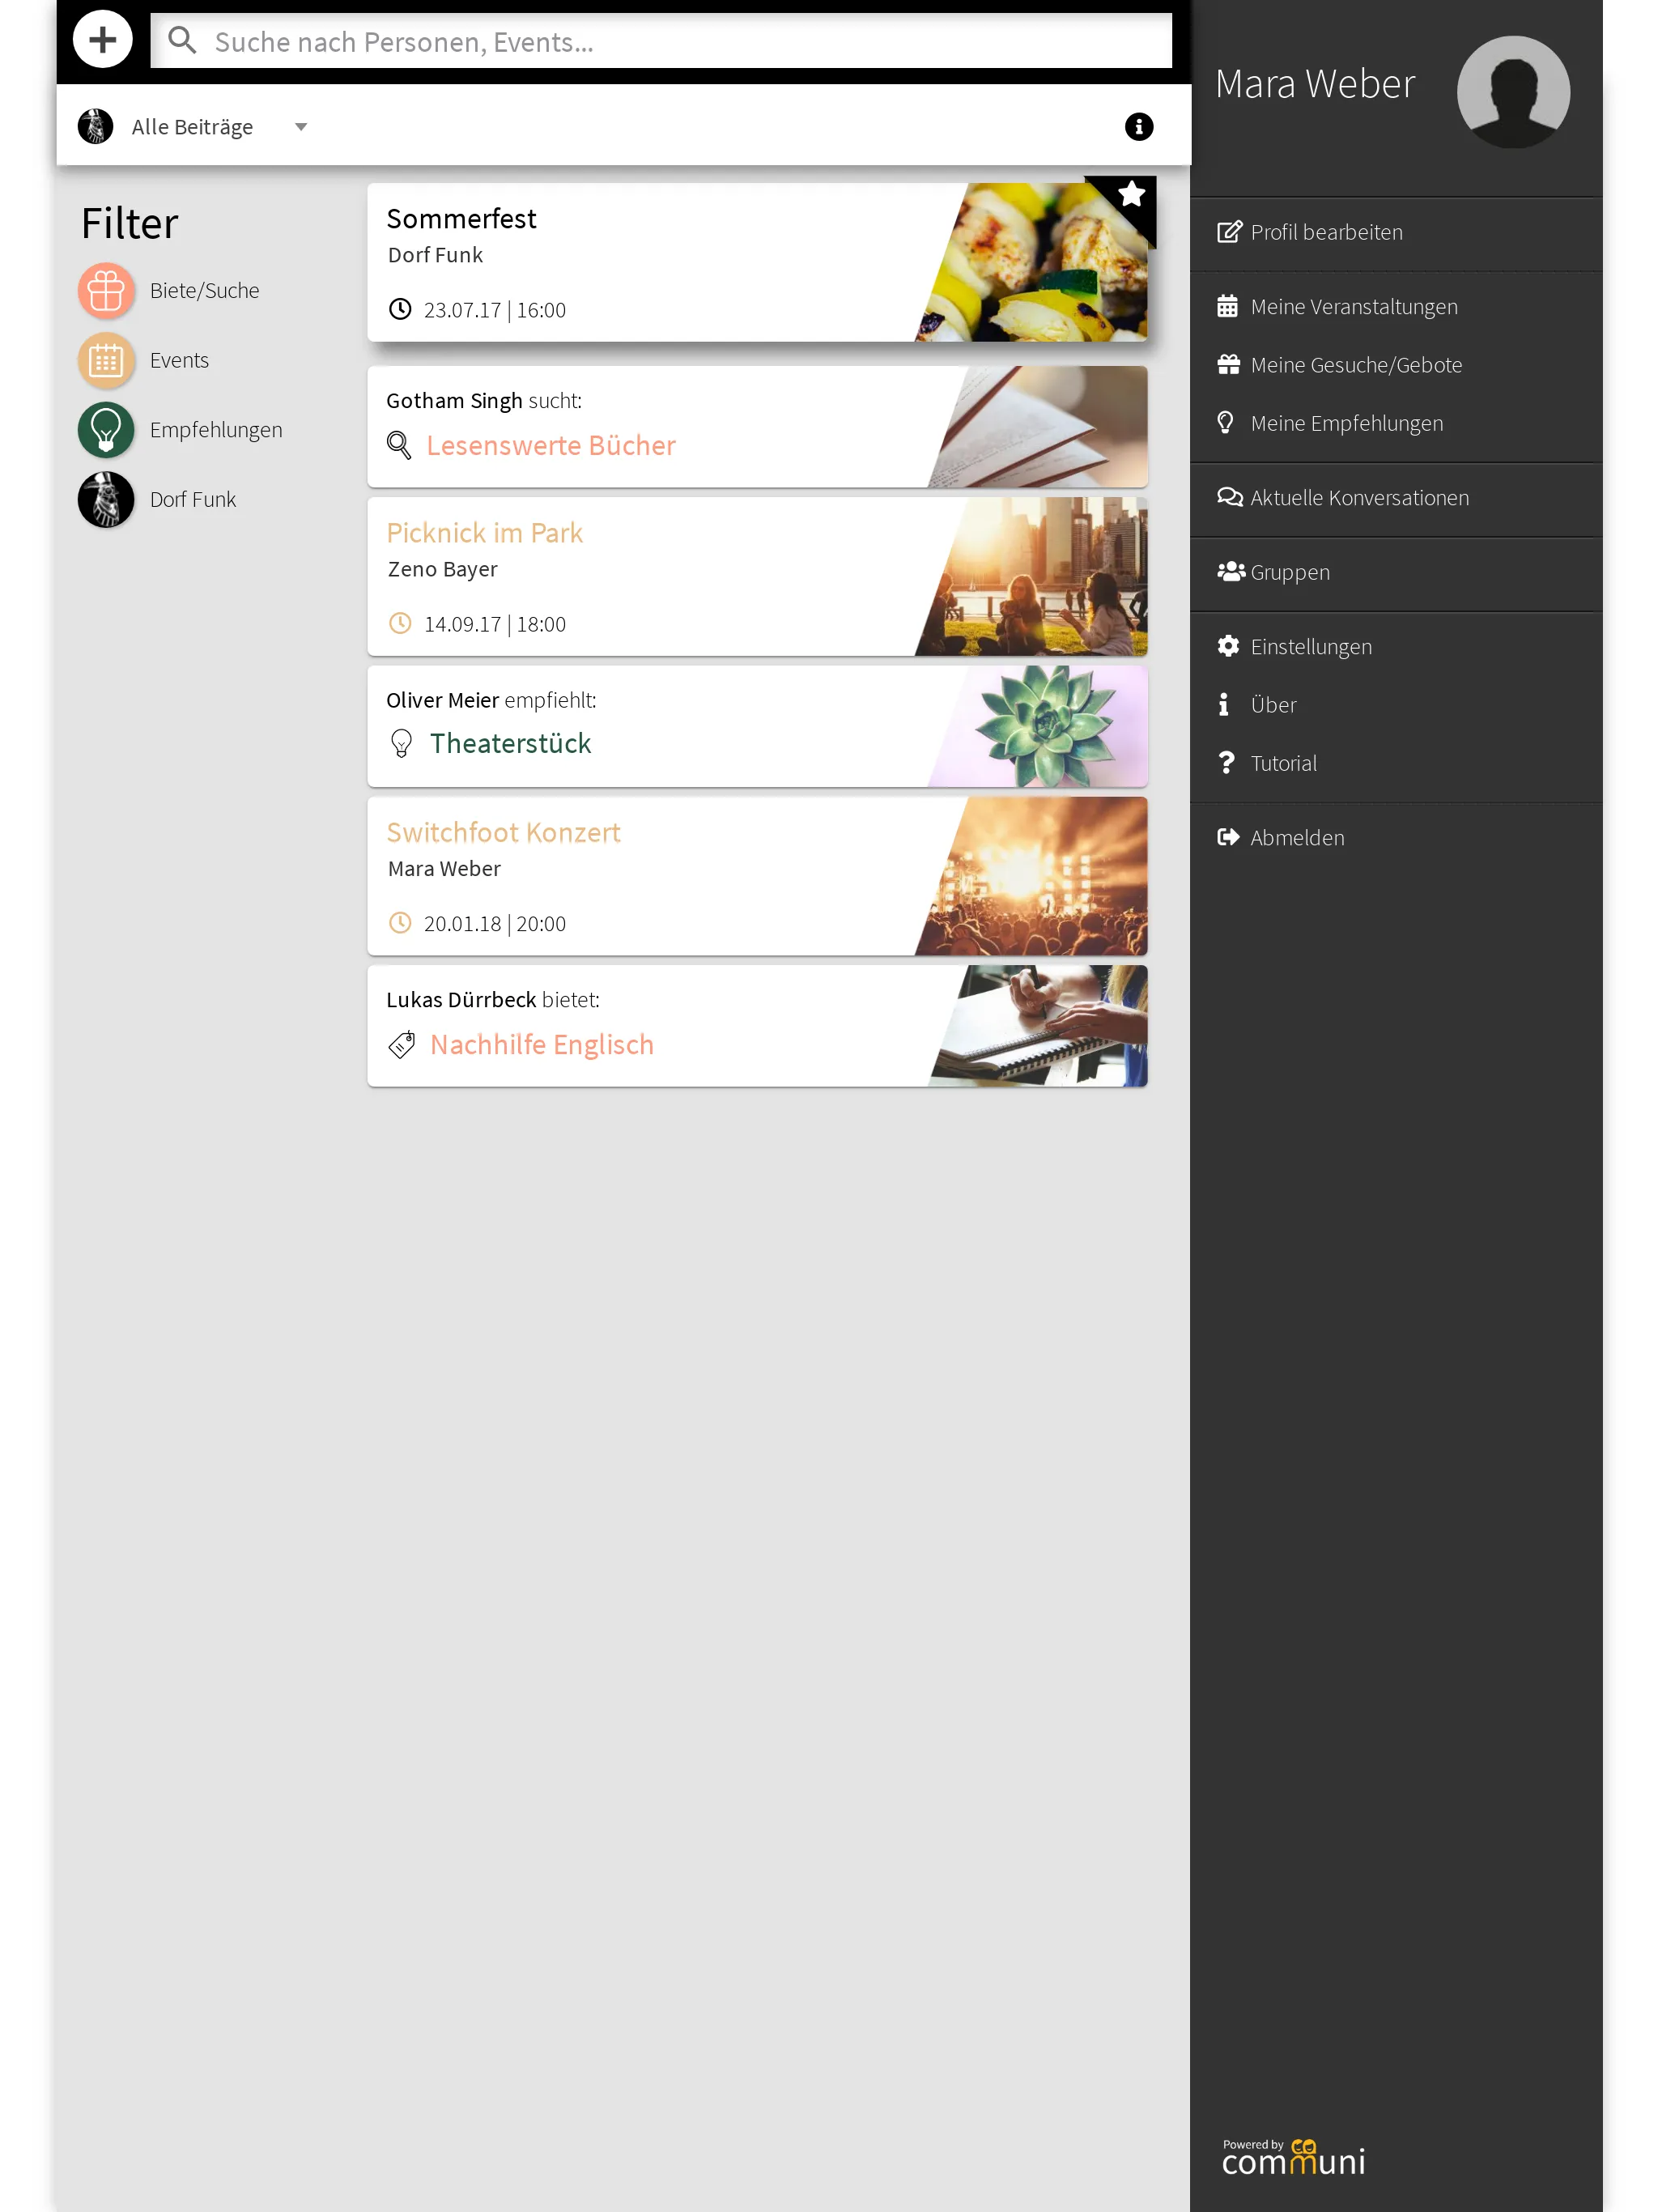Open the Lesenswerte Bücher post
This screenshot has height=2212, width=1658.
(551, 446)
